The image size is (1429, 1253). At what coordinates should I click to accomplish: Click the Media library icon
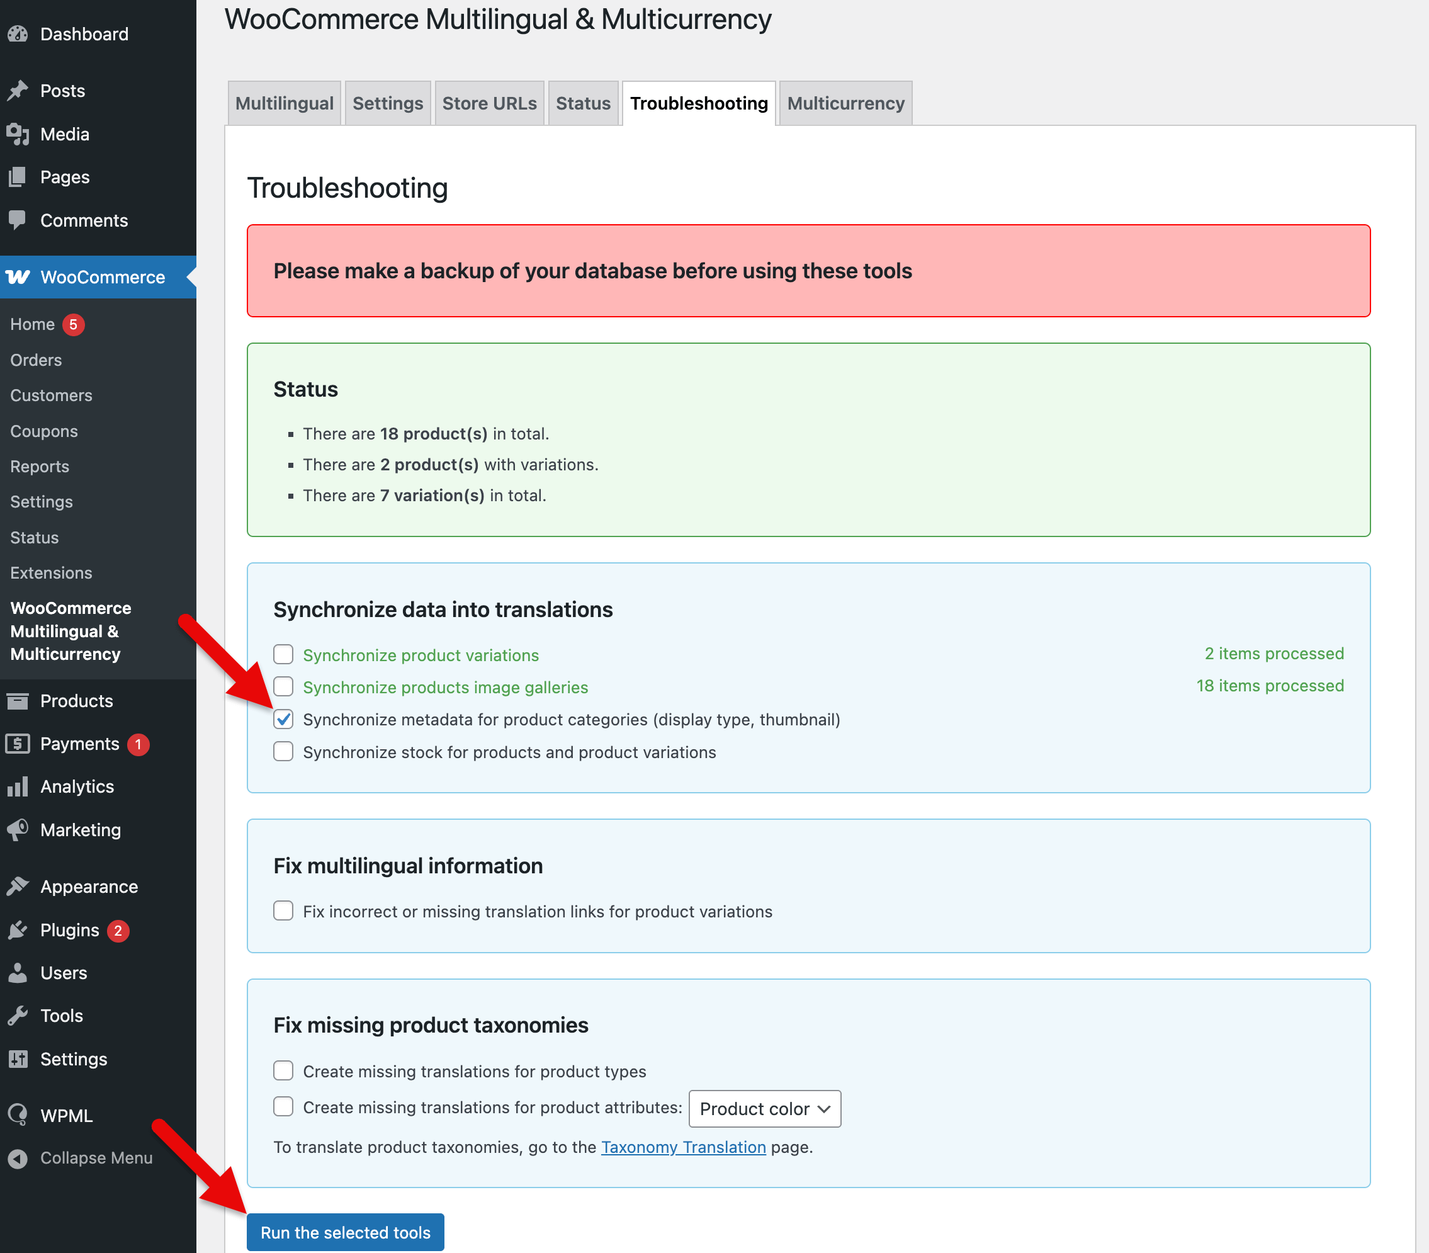click(x=18, y=134)
